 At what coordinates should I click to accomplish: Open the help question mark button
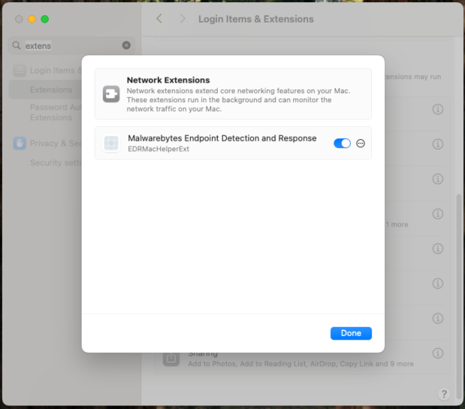[444, 394]
